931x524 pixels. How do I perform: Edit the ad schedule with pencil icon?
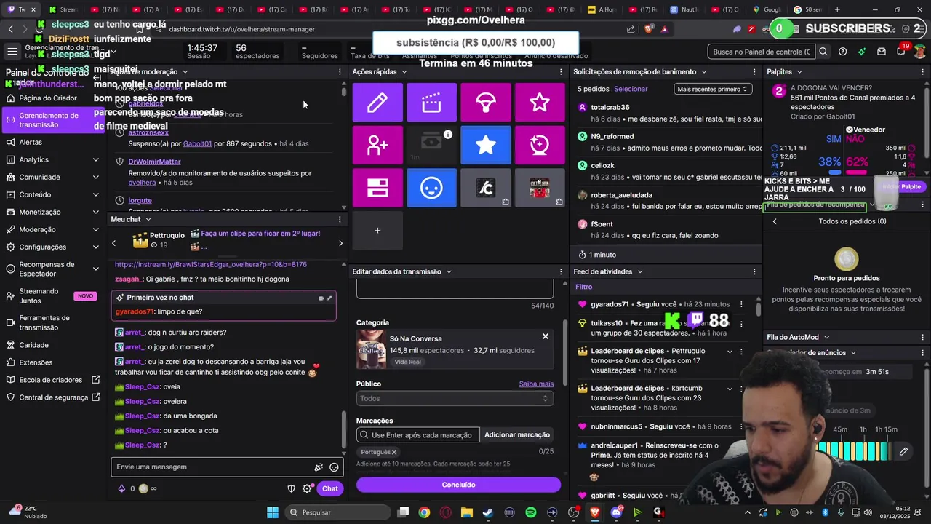(x=903, y=451)
